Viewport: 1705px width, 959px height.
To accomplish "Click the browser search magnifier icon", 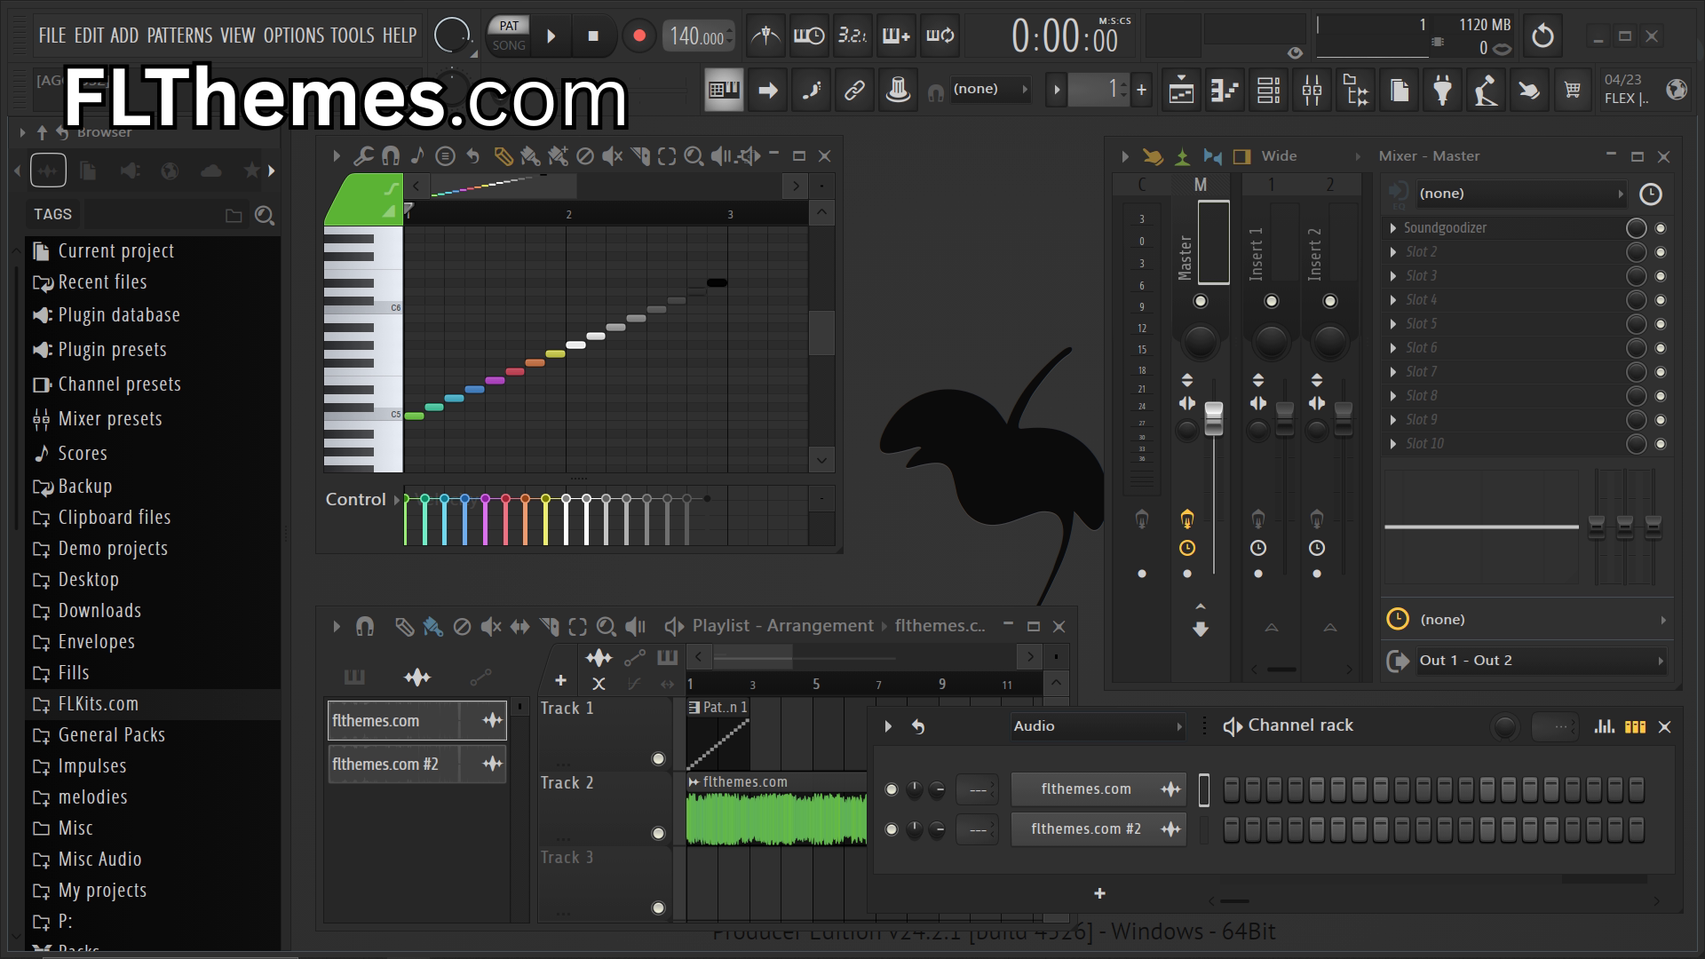I will pyautogui.click(x=264, y=215).
